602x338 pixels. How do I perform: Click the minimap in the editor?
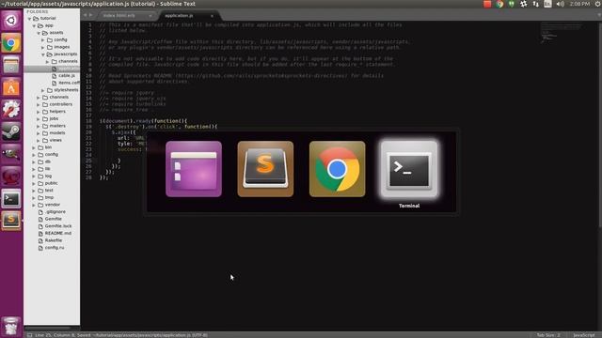[562, 33]
